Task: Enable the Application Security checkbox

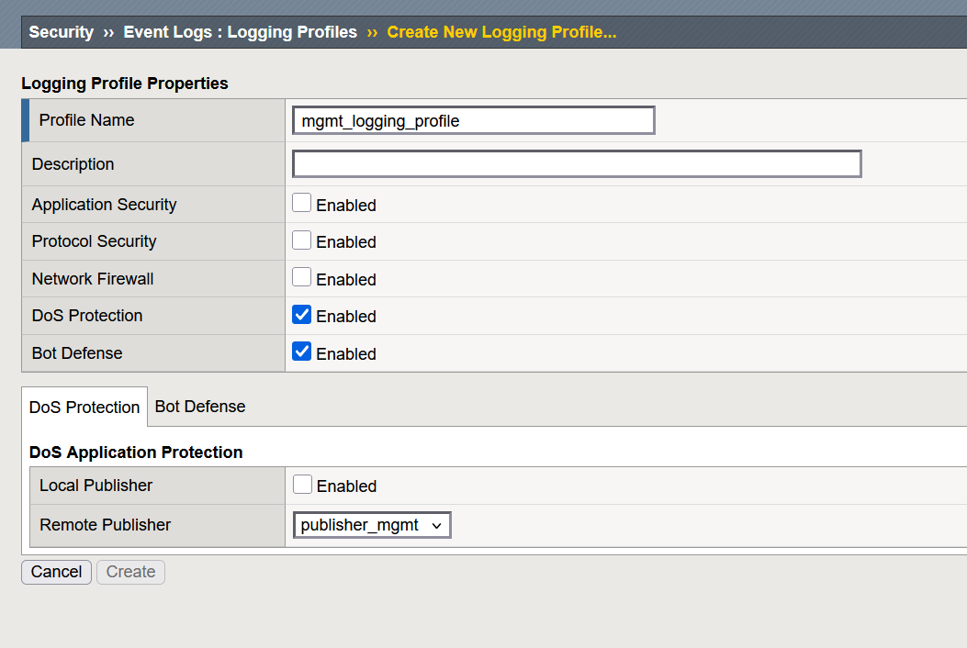Action: 302,204
